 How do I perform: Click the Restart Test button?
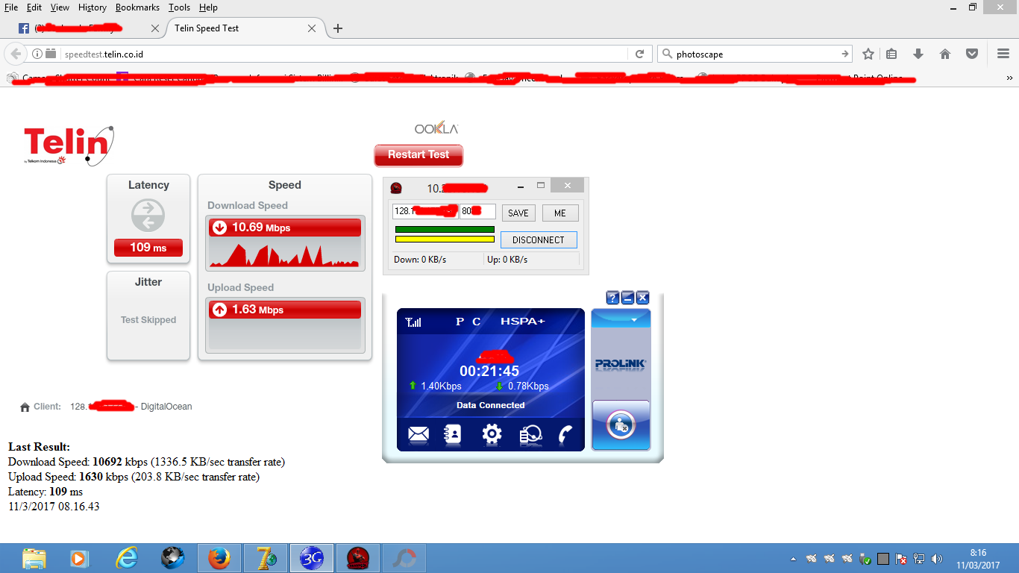[418, 155]
